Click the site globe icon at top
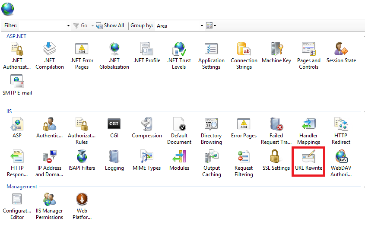 (x=7, y=9)
